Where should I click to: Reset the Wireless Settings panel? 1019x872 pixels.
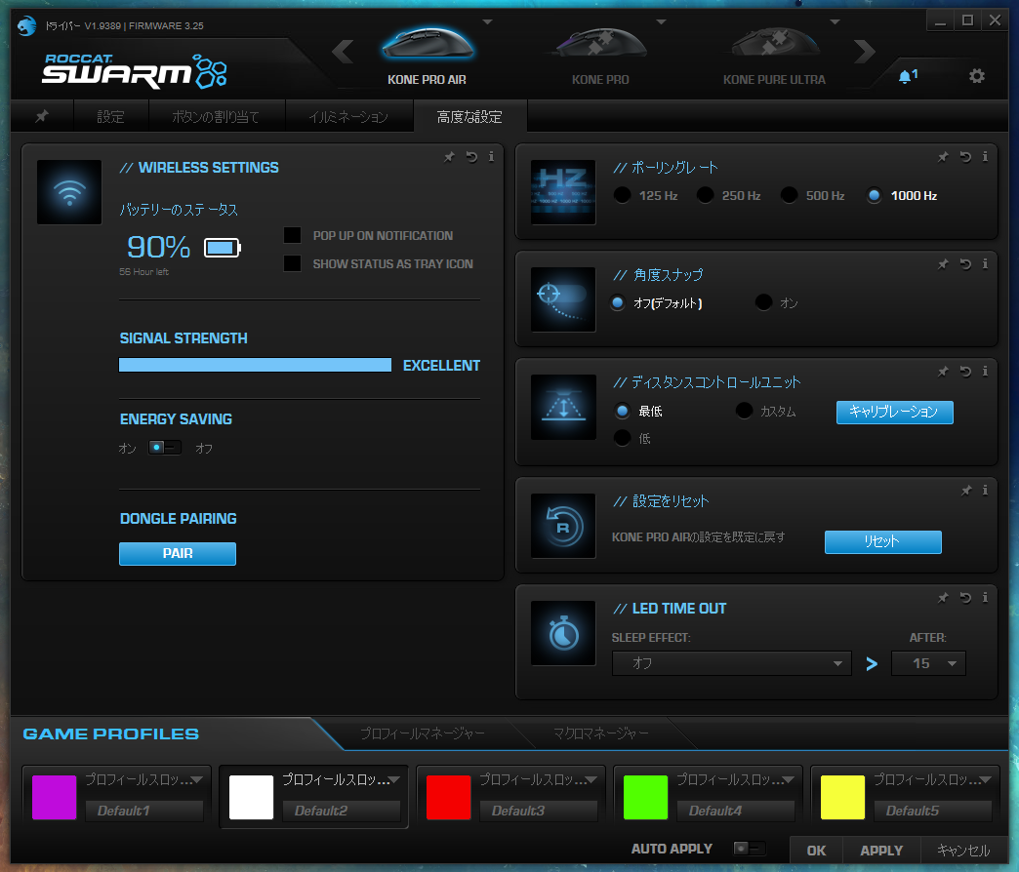click(x=471, y=157)
